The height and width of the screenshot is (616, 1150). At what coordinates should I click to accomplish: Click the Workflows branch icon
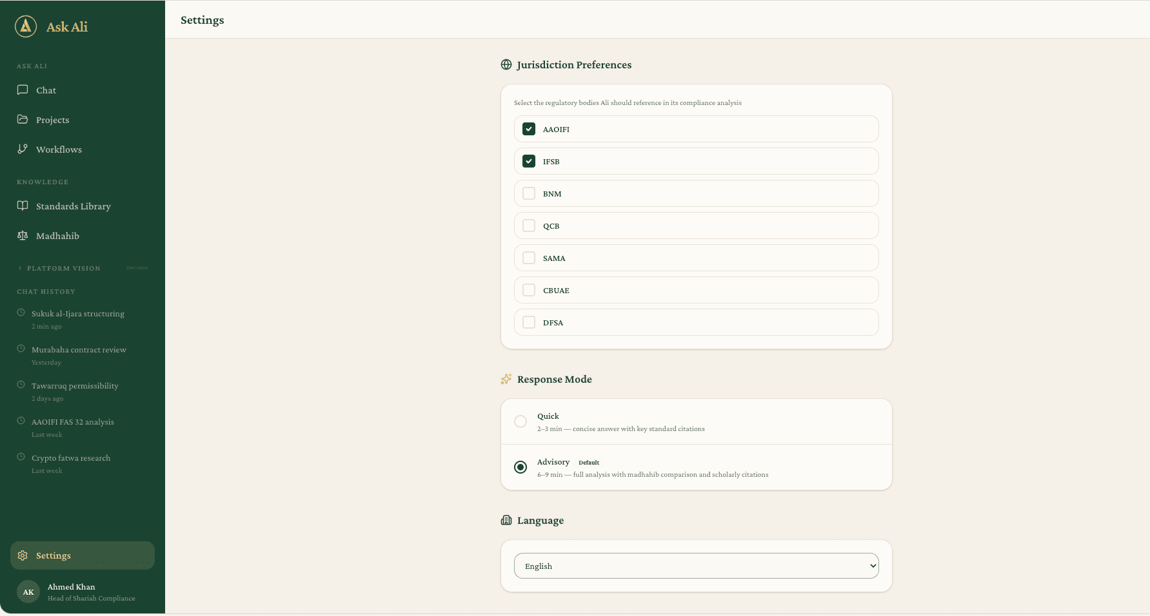pyautogui.click(x=23, y=149)
